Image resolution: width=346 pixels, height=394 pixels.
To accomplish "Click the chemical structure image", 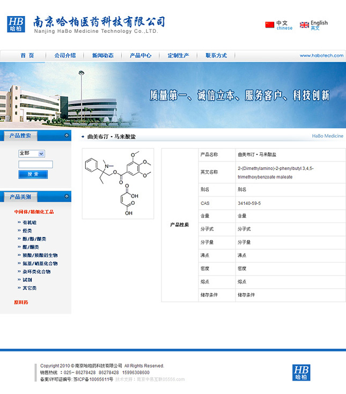I will coord(118,184).
